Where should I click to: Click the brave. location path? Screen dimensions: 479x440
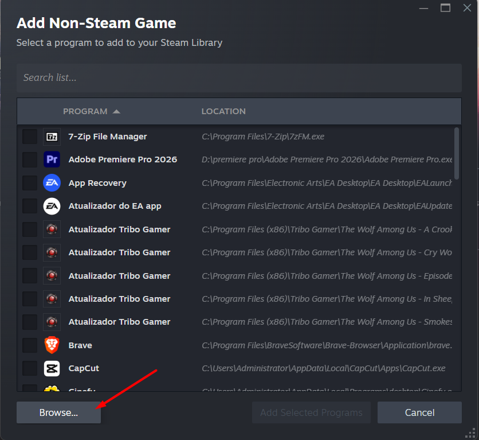(x=327, y=345)
